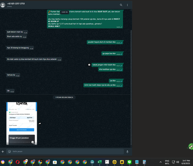Click the Ketik pesan message field

point(65,151)
